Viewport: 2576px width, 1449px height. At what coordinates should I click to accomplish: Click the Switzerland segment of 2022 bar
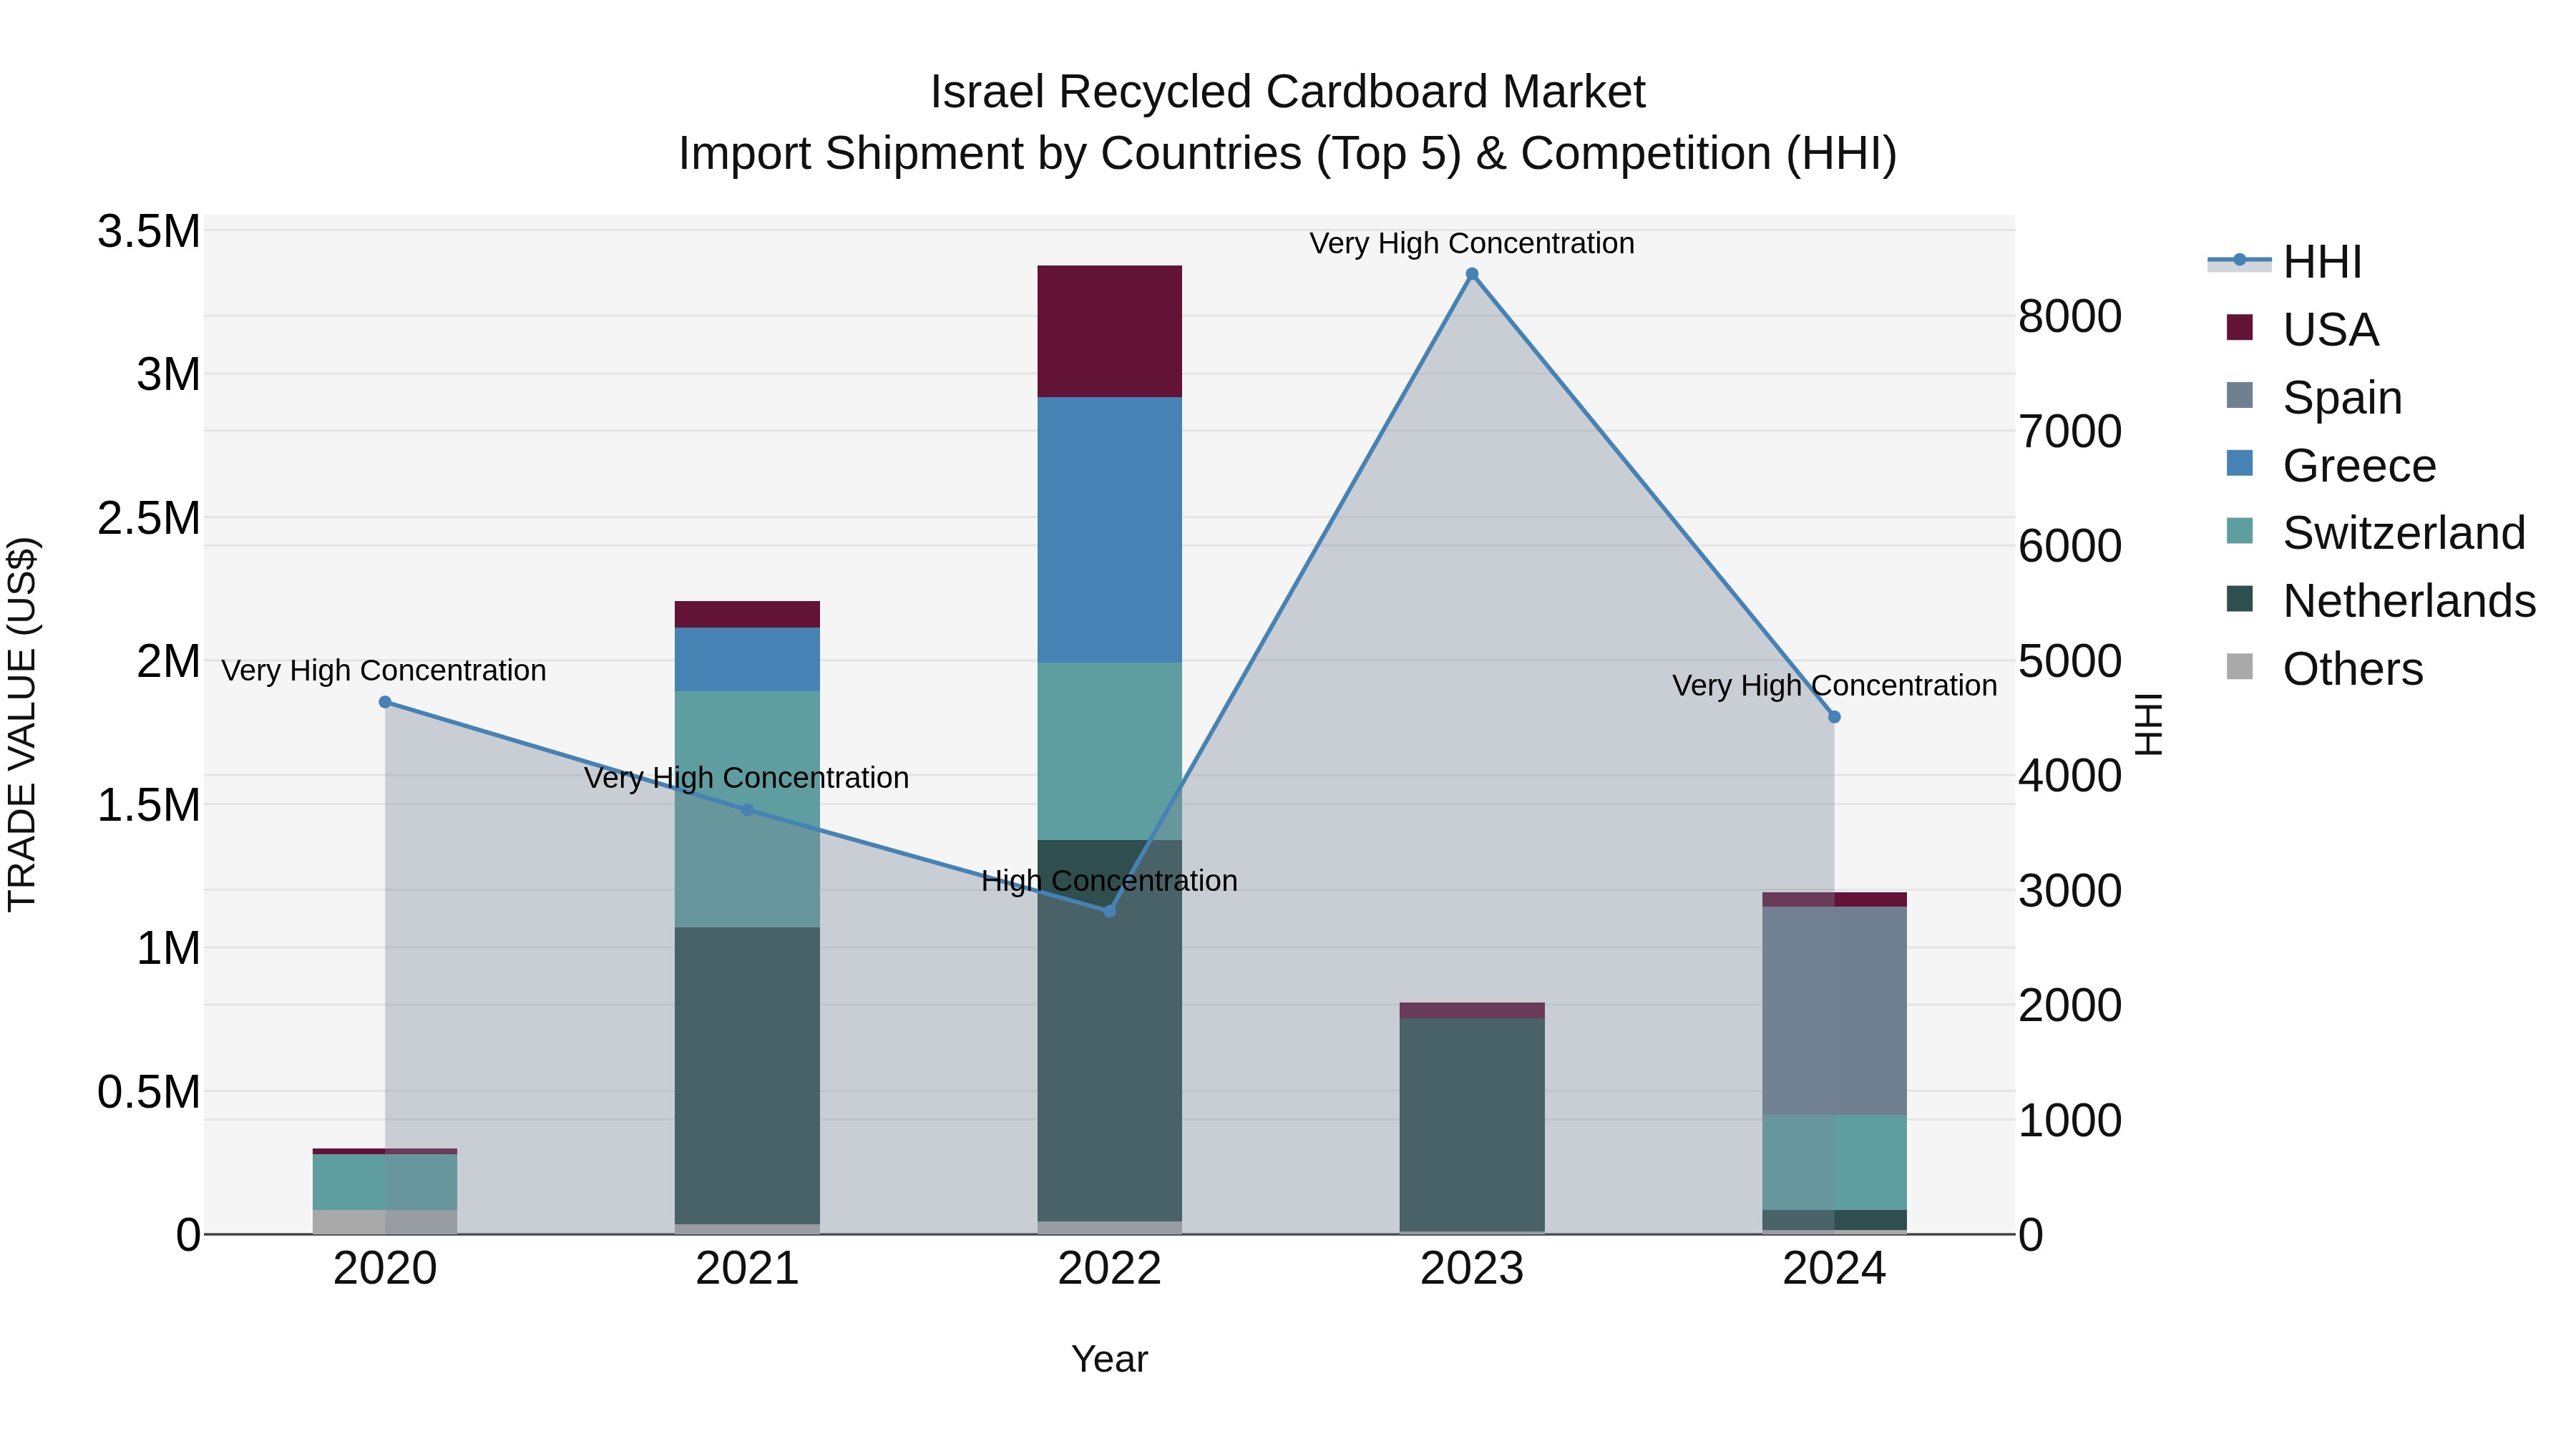1109,751
